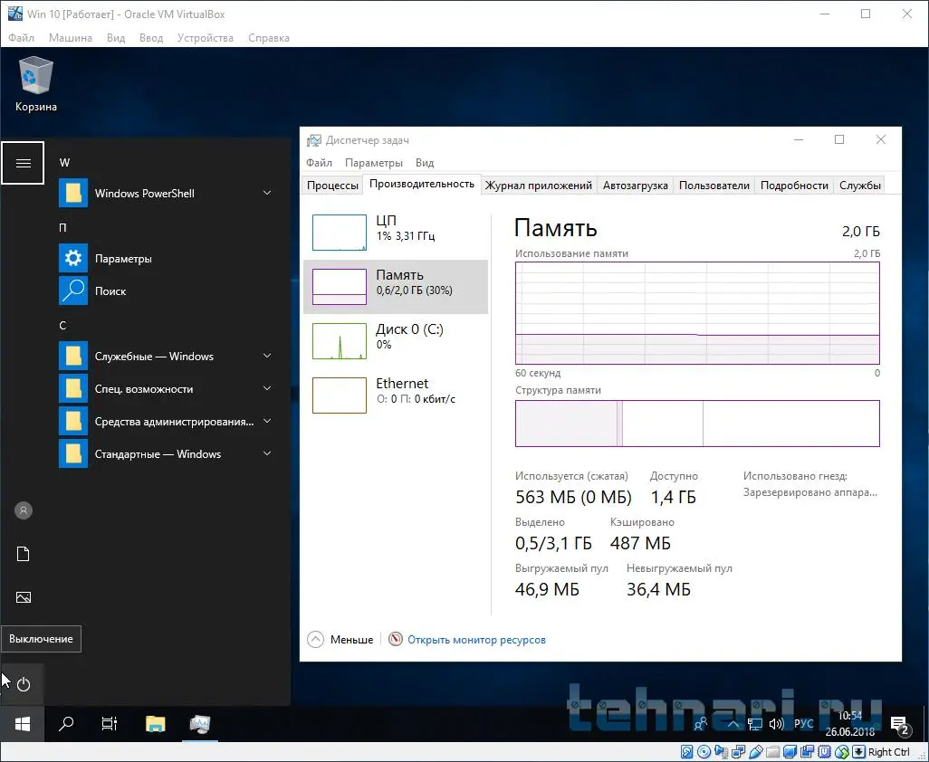
Task: Click the hamburger menu icon in Start
Action: point(24,163)
